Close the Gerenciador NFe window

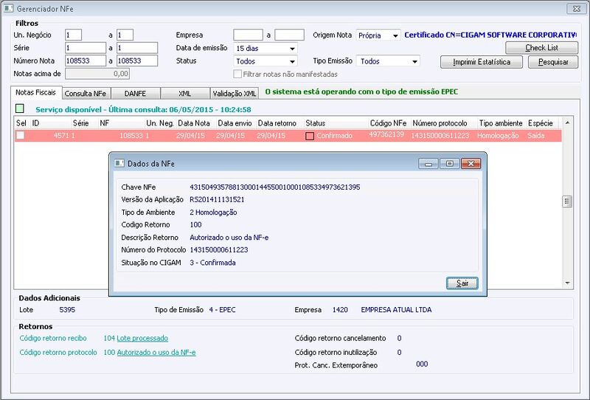pos(577,9)
